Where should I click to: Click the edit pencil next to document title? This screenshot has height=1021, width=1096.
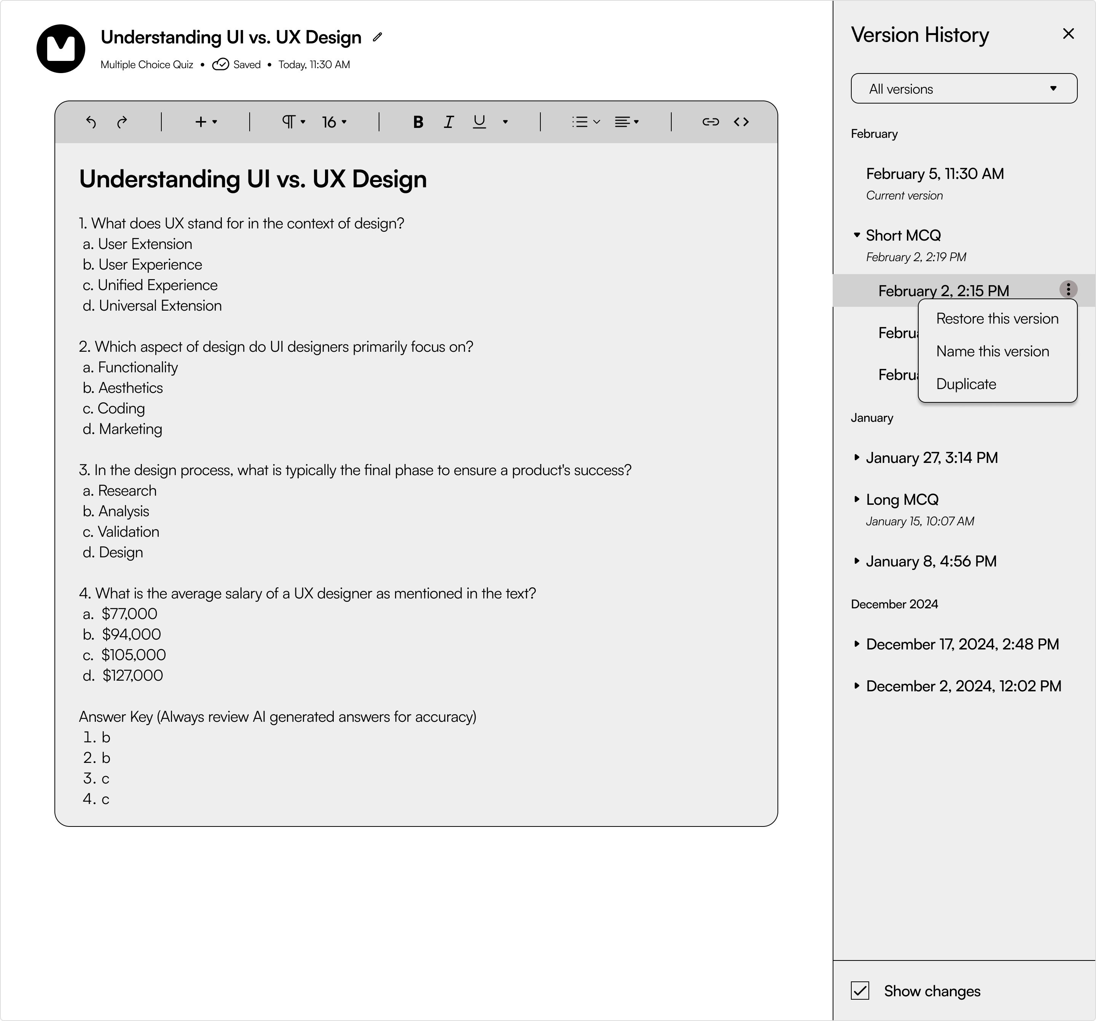click(x=376, y=38)
